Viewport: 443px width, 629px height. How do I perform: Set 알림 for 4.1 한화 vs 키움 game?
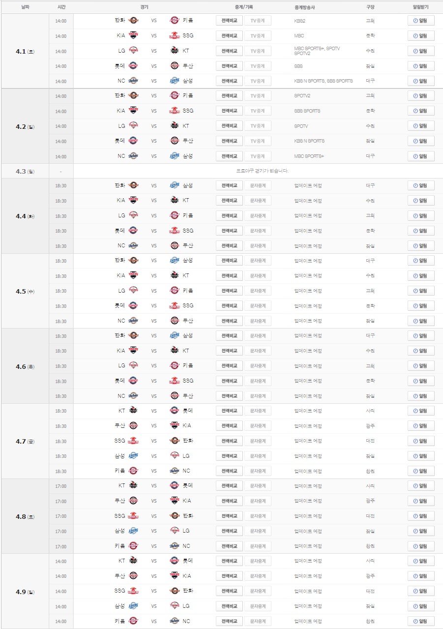click(421, 21)
